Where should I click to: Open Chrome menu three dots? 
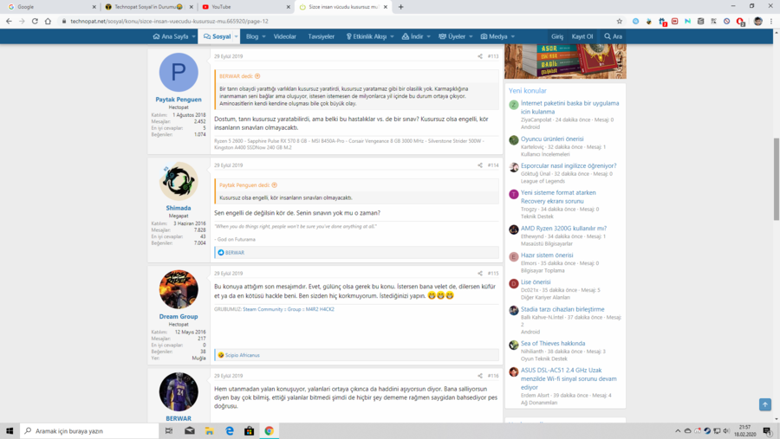pos(771,22)
